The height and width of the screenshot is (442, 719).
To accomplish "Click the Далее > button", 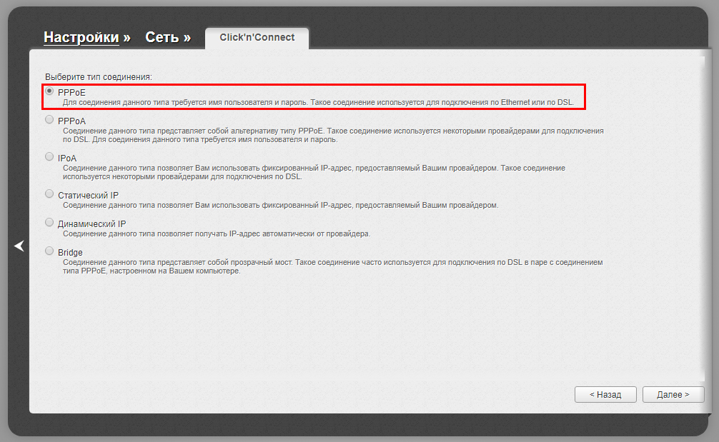I will pos(673,394).
